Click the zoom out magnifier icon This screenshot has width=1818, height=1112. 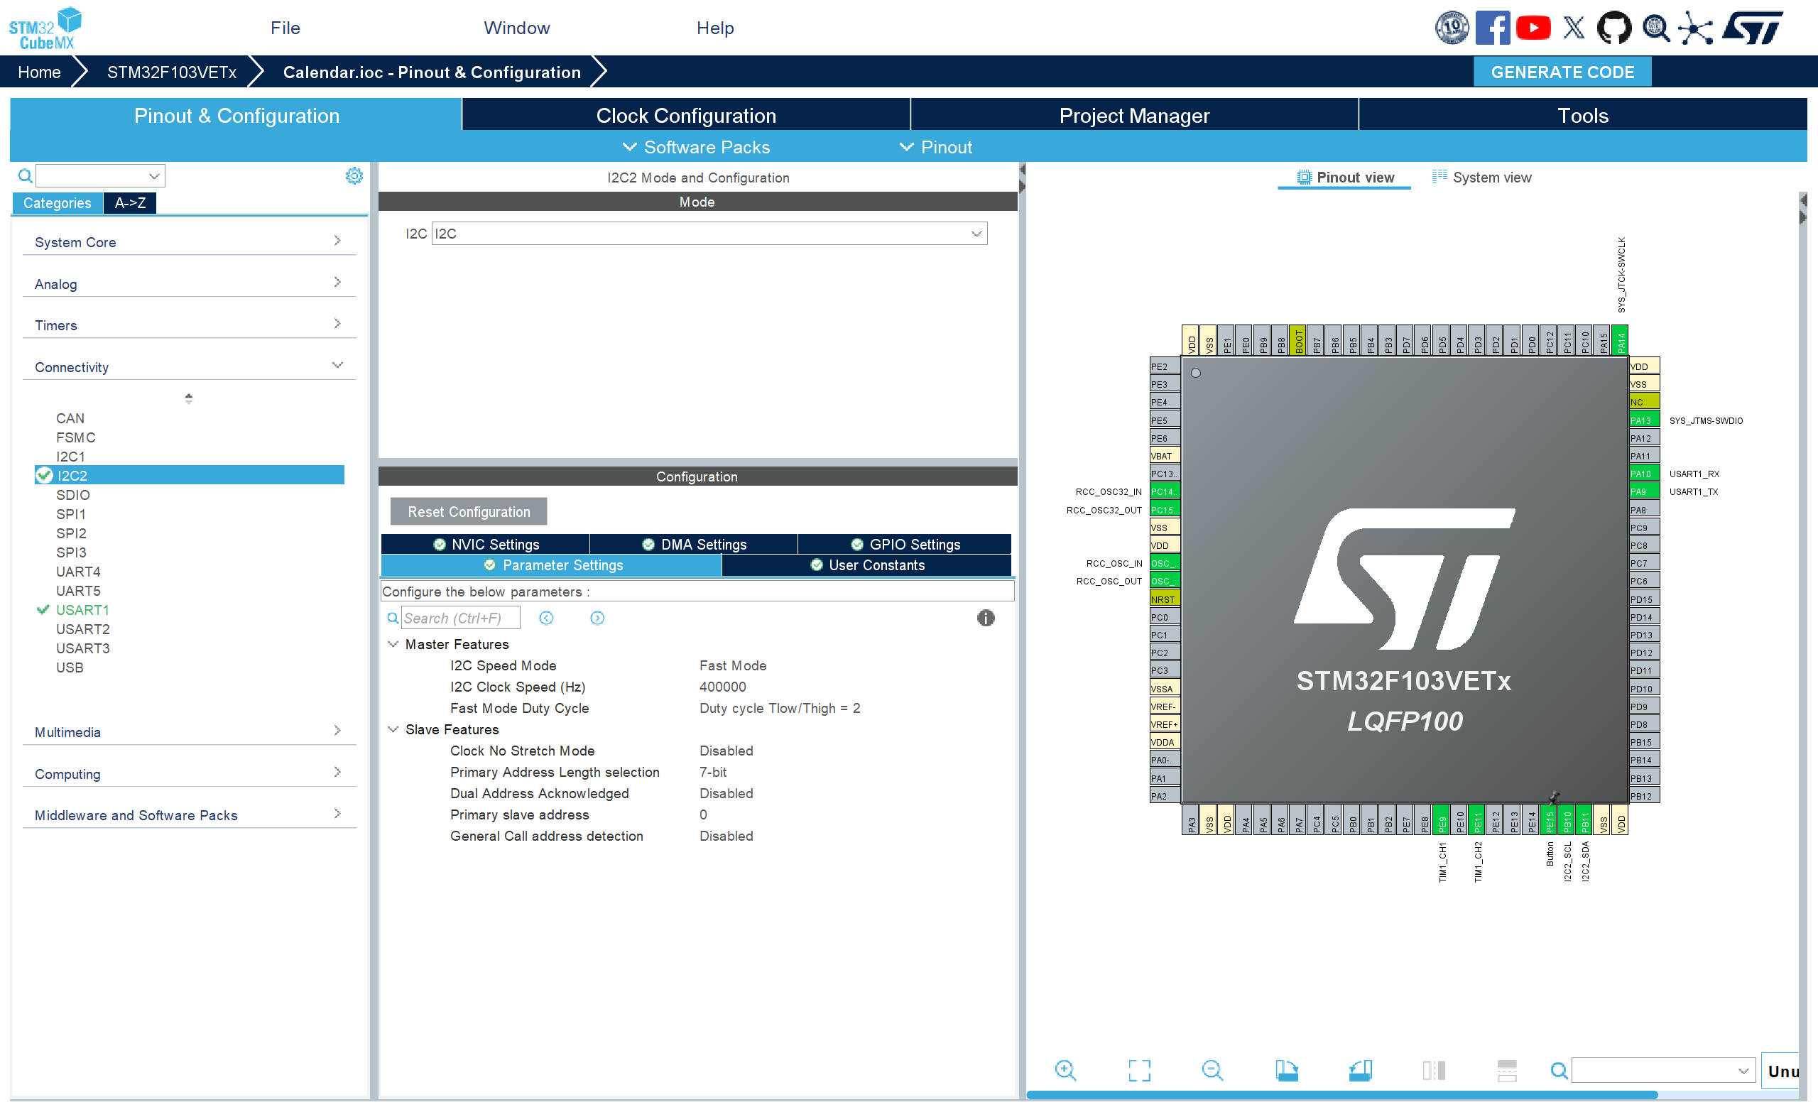1212,1070
